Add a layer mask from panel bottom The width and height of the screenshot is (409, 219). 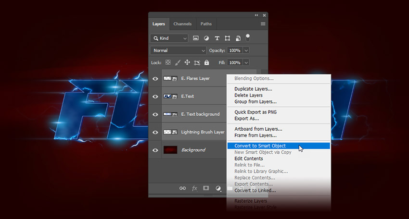(206, 188)
